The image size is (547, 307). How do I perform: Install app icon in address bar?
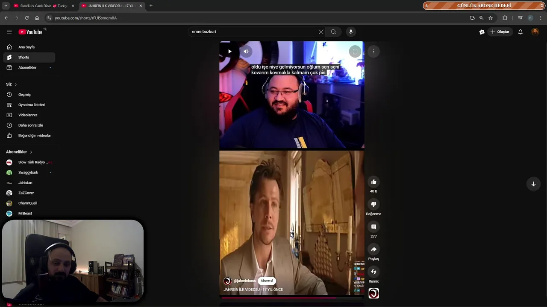[x=472, y=18]
